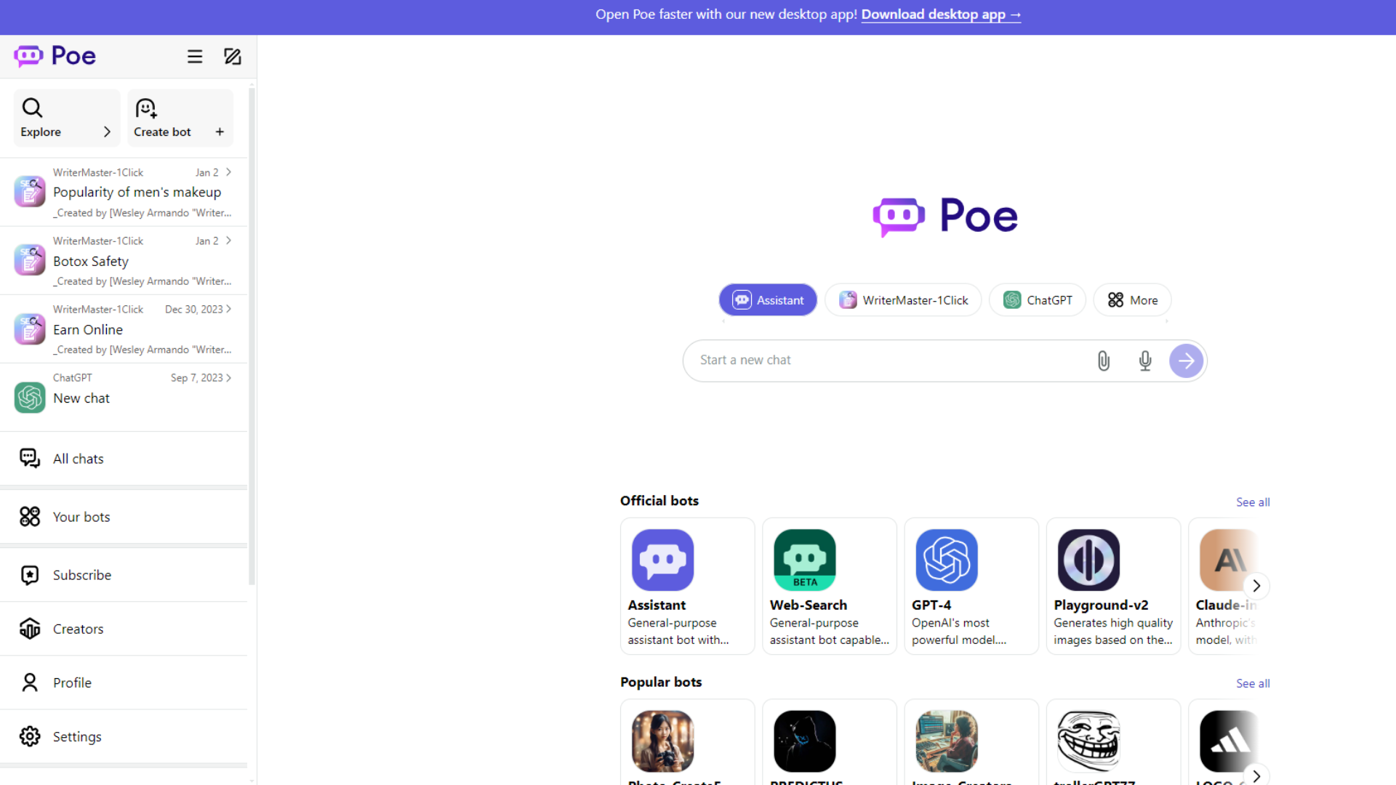
Task: Open the Botox Safety chat chevron
Action: [x=228, y=240]
